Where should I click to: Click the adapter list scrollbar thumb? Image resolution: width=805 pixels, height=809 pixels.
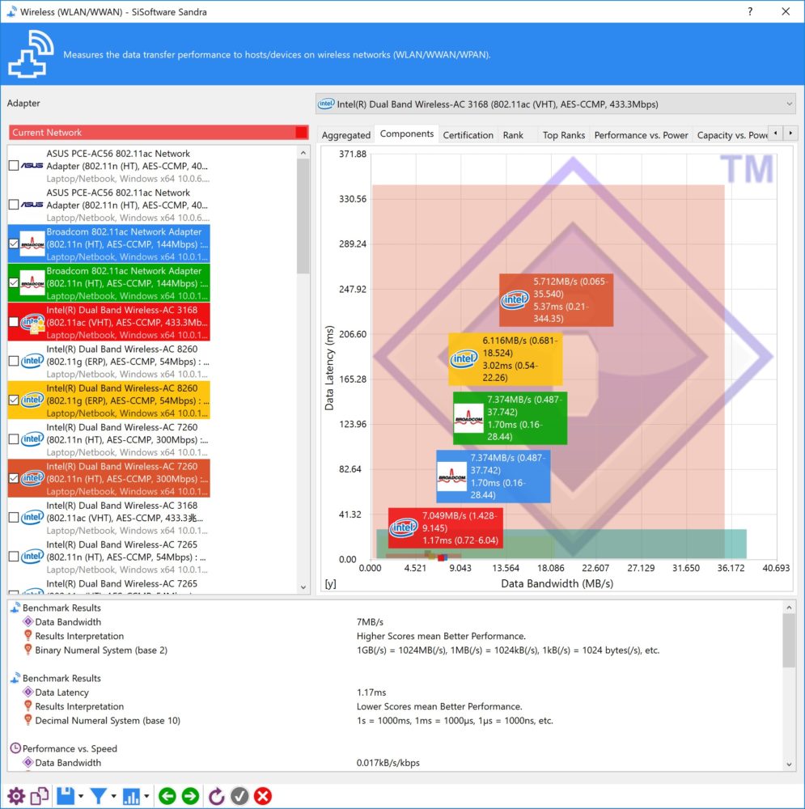(303, 216)
